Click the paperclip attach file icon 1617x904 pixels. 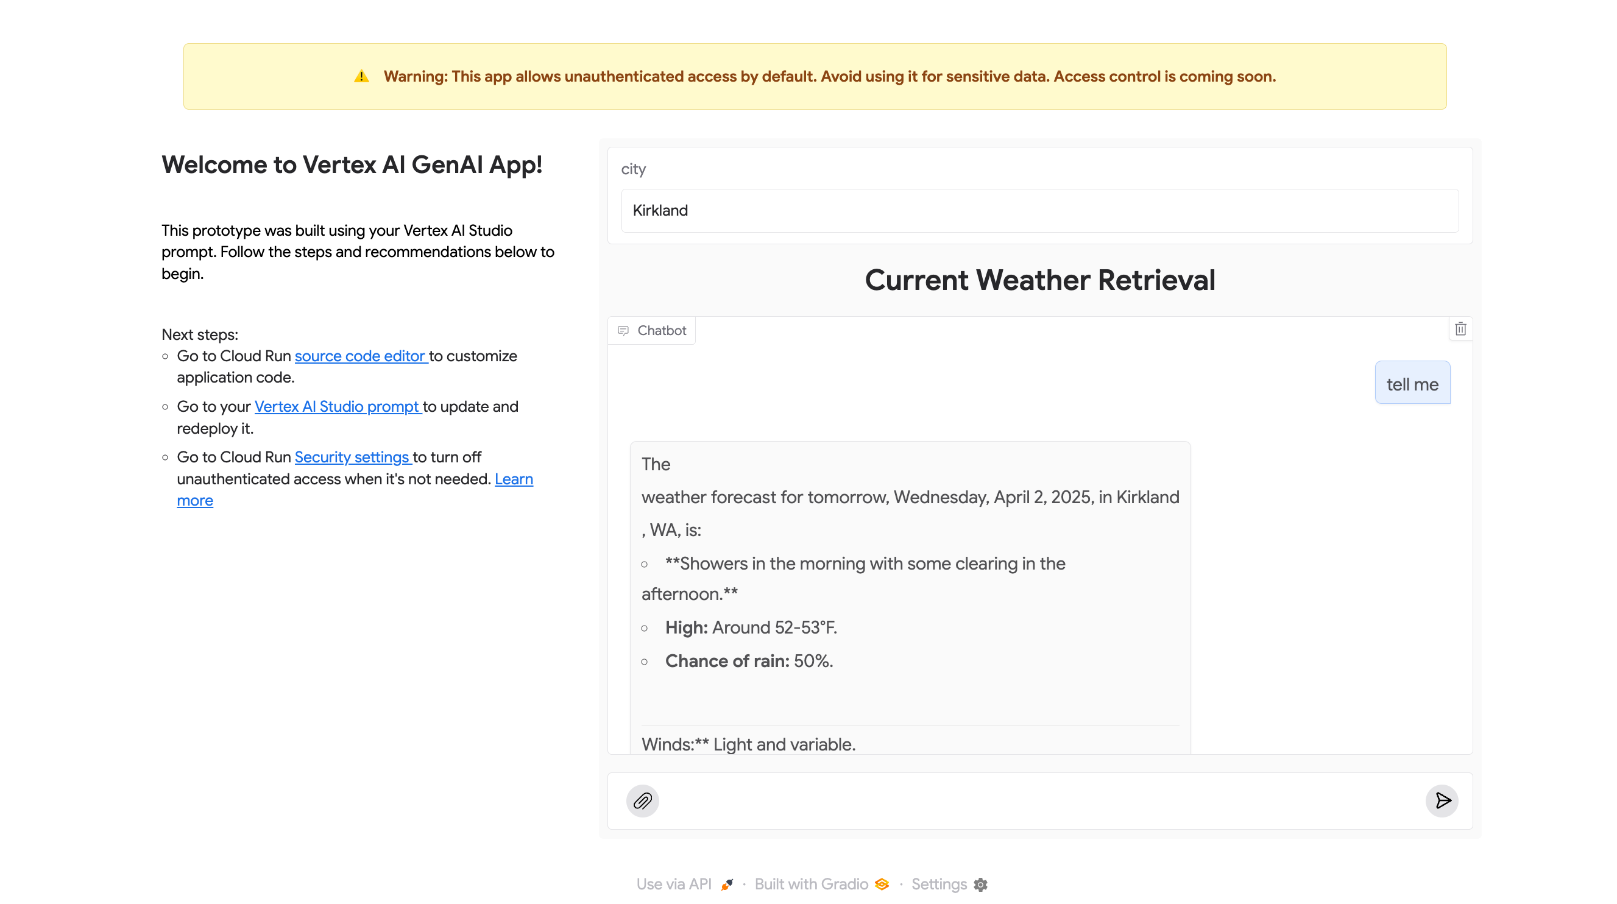[642, 800]
